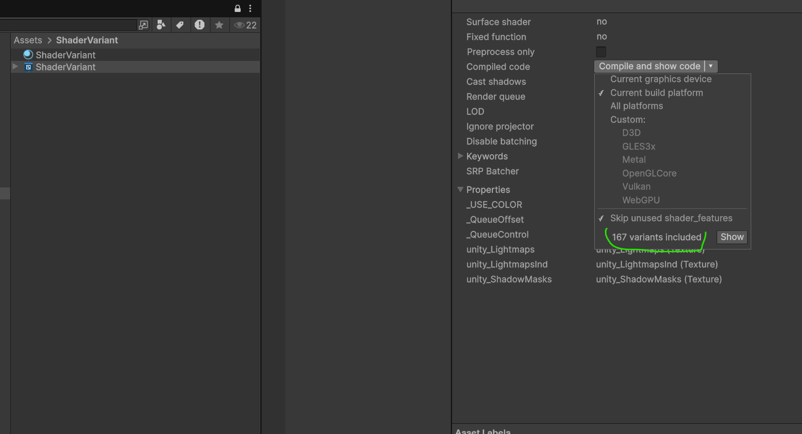Select WebGPU custom platform
The width and height of the screenshot is (802, 434).
tap(641, 200)
